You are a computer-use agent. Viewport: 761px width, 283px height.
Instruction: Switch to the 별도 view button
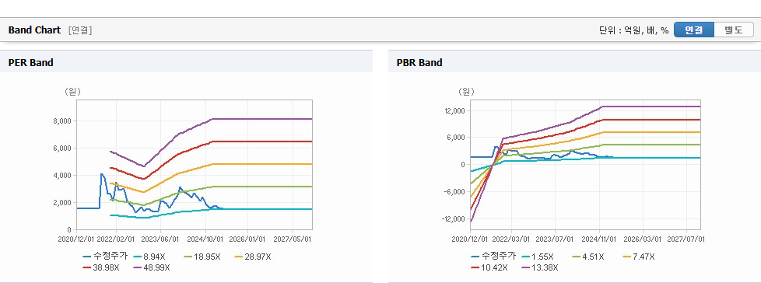click(x=734, y=30)
